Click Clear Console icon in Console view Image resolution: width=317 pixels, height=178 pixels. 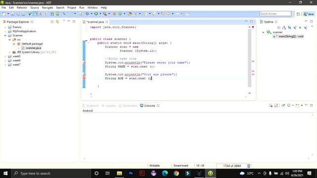(x=271, y=105)
